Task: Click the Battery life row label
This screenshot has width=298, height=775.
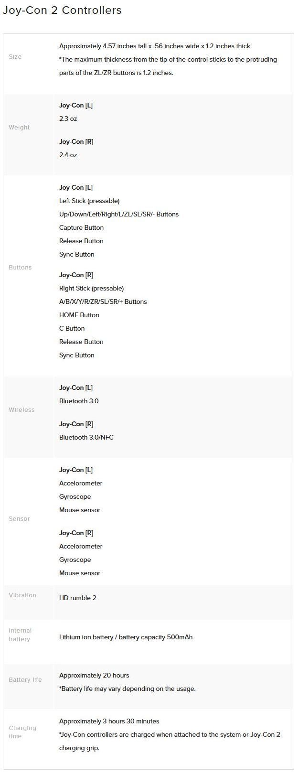Action: (25, 680)
